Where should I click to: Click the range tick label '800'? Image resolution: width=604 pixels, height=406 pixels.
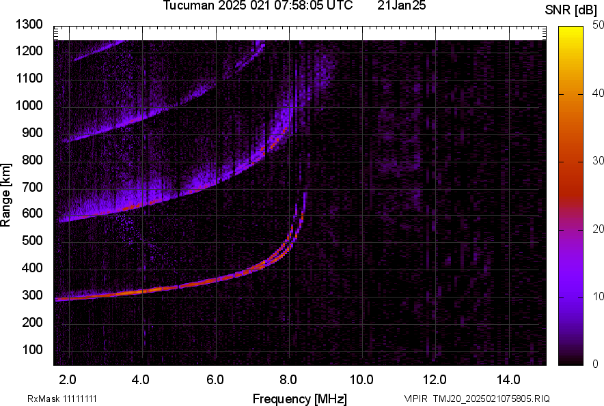click(x=32, y=160)
